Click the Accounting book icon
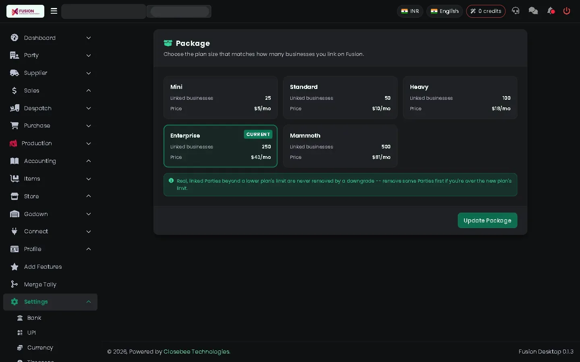580x362 pixels. pos(14,161)
